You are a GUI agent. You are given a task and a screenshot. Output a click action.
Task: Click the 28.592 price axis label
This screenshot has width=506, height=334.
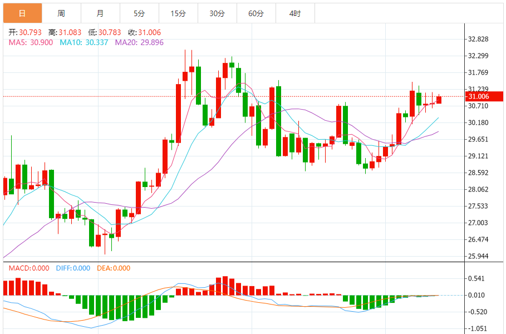click(478, 173)
